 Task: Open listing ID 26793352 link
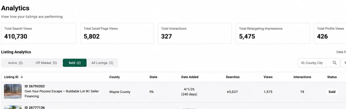tap(35, 86)
